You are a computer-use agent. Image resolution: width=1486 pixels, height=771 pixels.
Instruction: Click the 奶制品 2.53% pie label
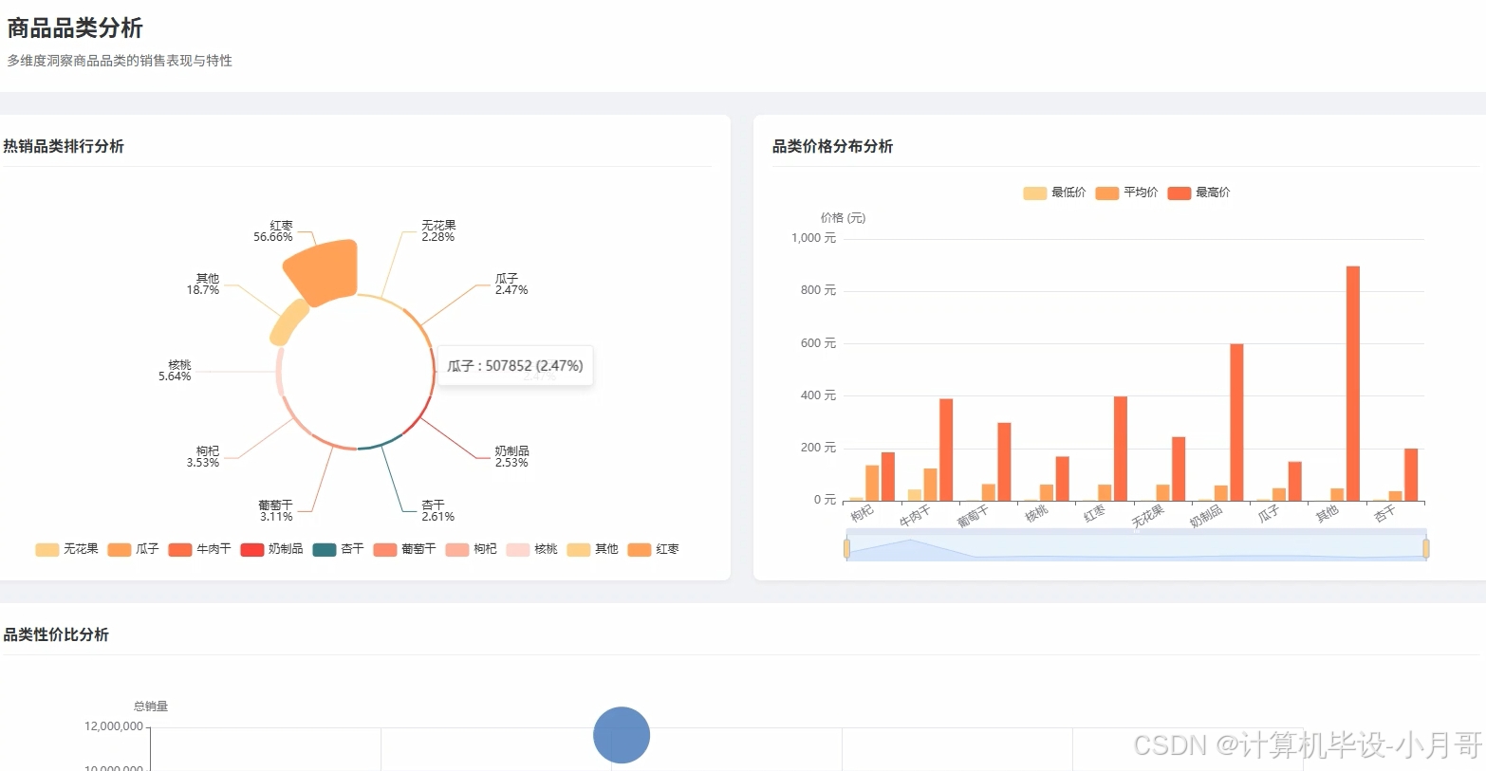(x=511, y=457)
